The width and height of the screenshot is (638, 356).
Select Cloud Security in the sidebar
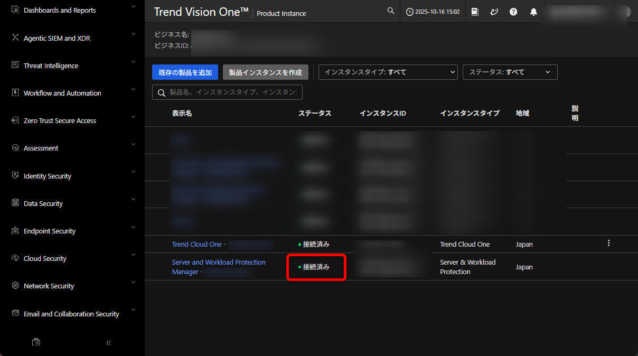[x=45, y=258]
